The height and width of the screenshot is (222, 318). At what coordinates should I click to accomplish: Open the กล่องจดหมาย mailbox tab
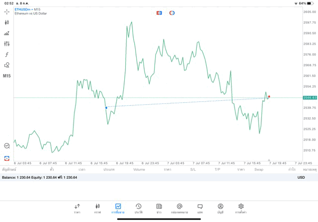179,208
